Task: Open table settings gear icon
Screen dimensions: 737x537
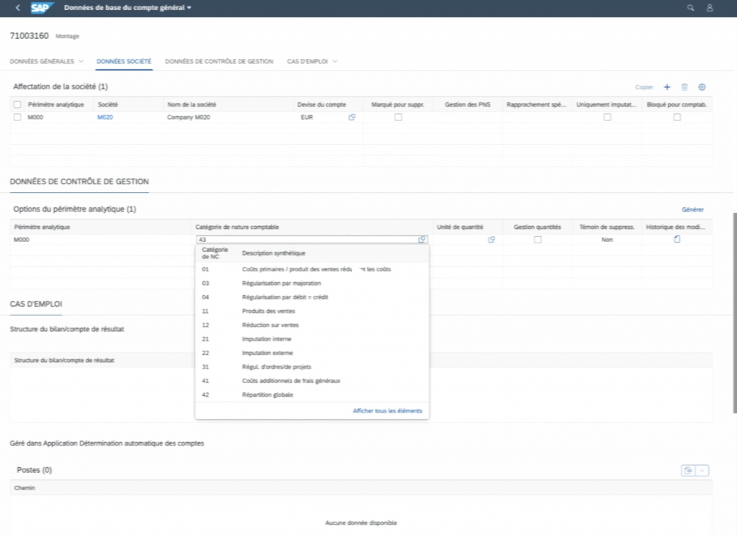Action: click(x=702, y=87)
